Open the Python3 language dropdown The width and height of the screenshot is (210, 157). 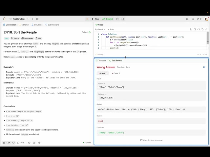point(100,29)
